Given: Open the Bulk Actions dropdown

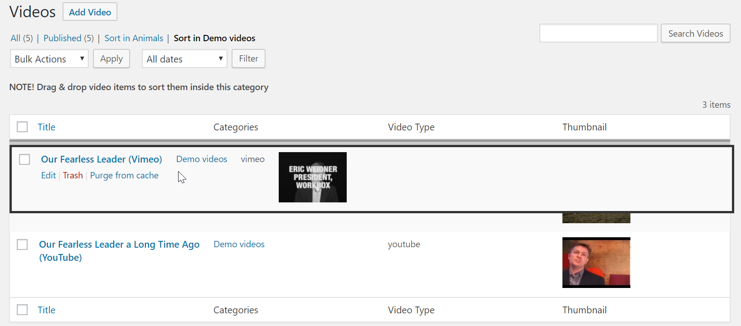Looking at the screenshot, I should click(49, 59).
